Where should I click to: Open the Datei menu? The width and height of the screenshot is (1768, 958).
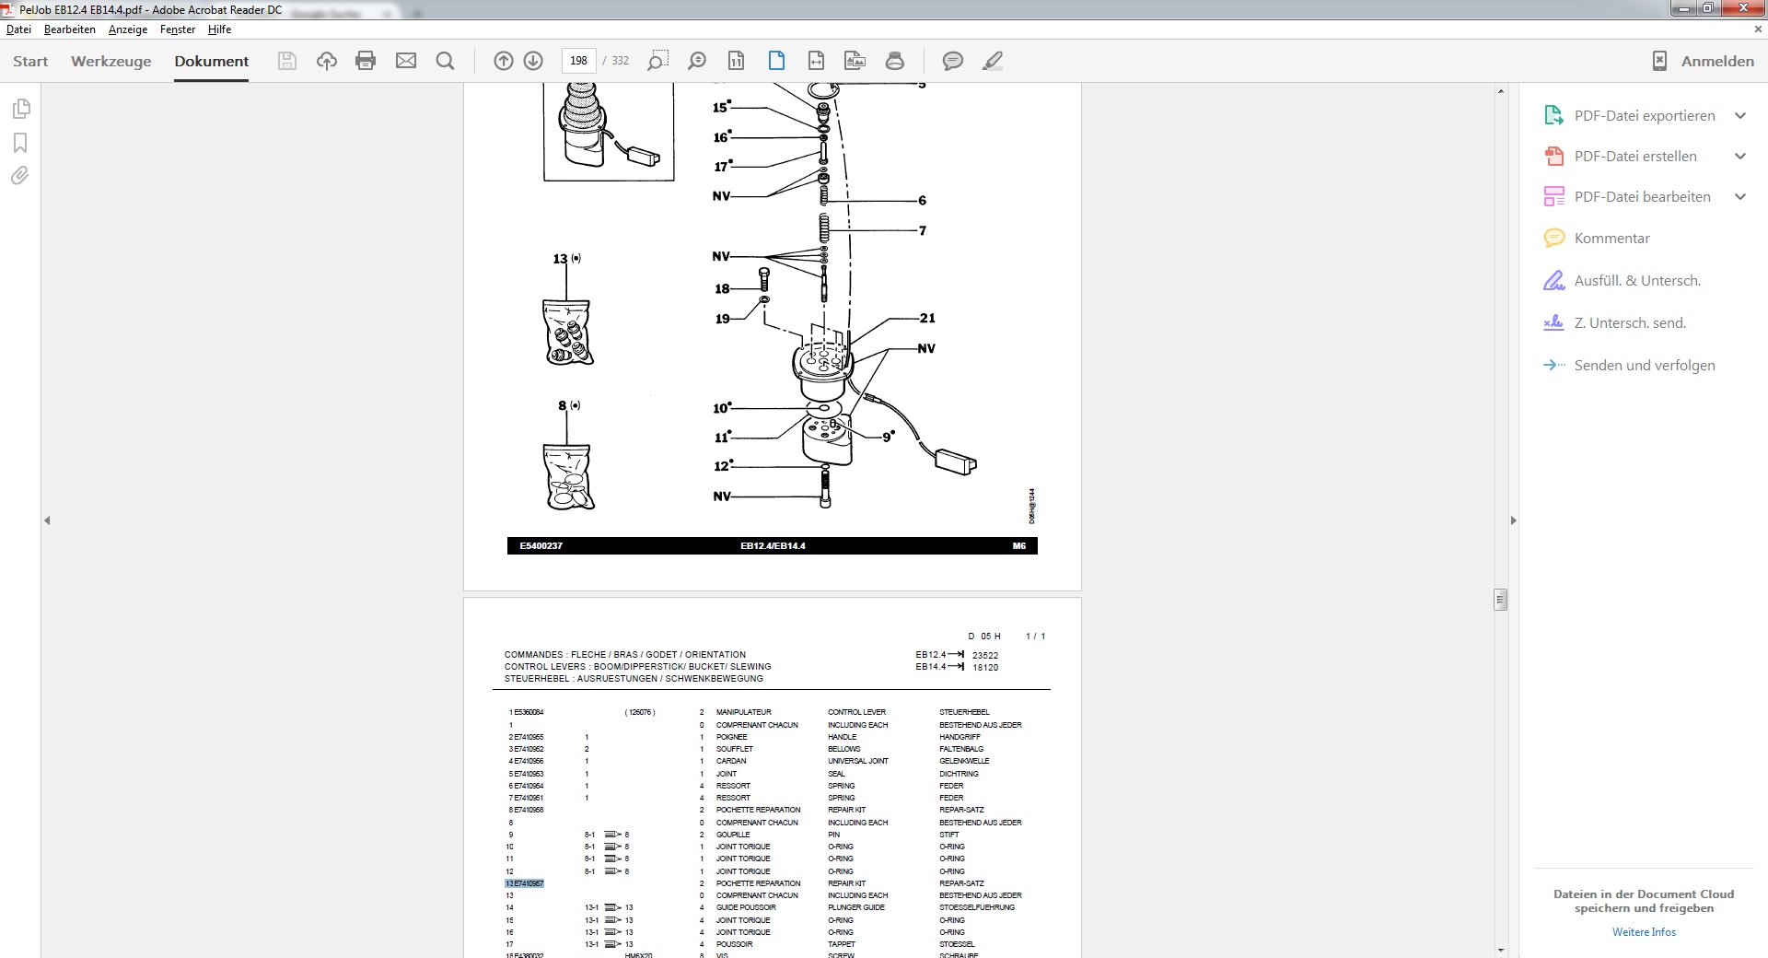pyautogui.click(x=18, y=29)
